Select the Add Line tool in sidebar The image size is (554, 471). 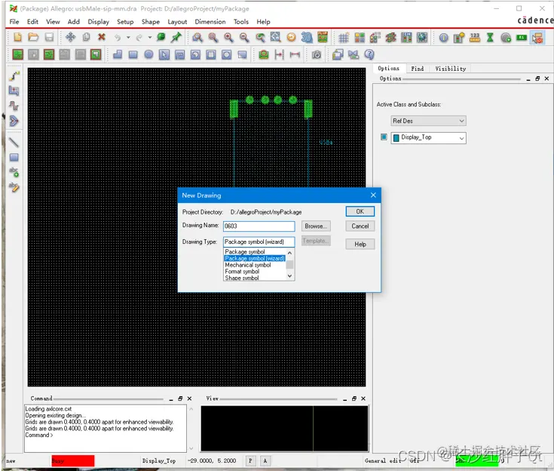click(x=14, y=142)
